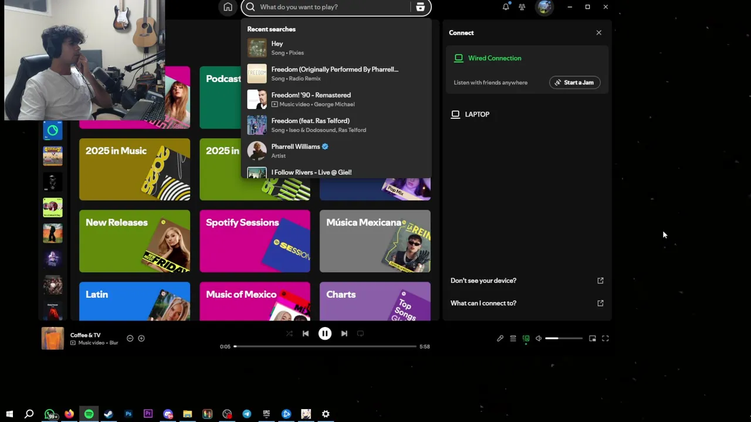Open the notifications bell (What's New)
Viewport: 751px width, 422px height.
[506, 7]
